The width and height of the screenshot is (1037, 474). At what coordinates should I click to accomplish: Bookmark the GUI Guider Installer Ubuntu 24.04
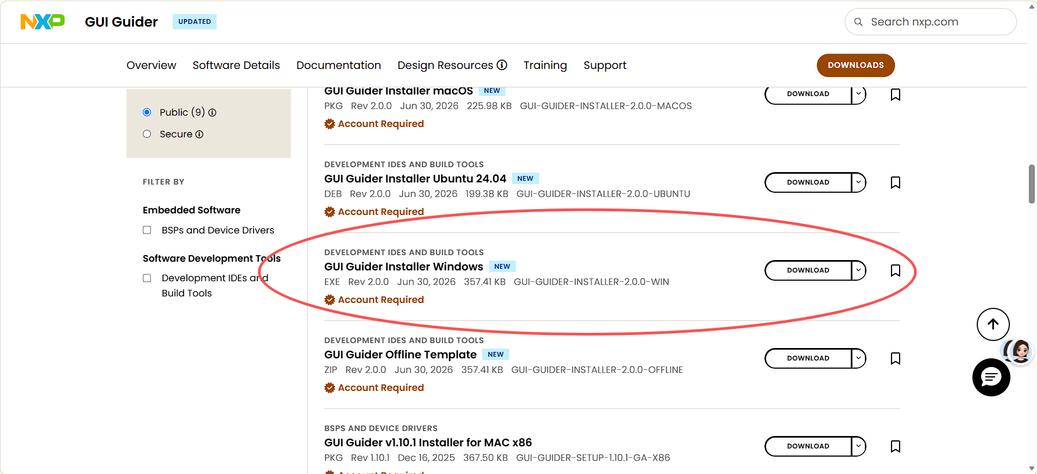(895, 182)
